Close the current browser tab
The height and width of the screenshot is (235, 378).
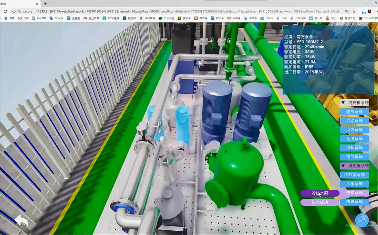(x=37, y=3)
